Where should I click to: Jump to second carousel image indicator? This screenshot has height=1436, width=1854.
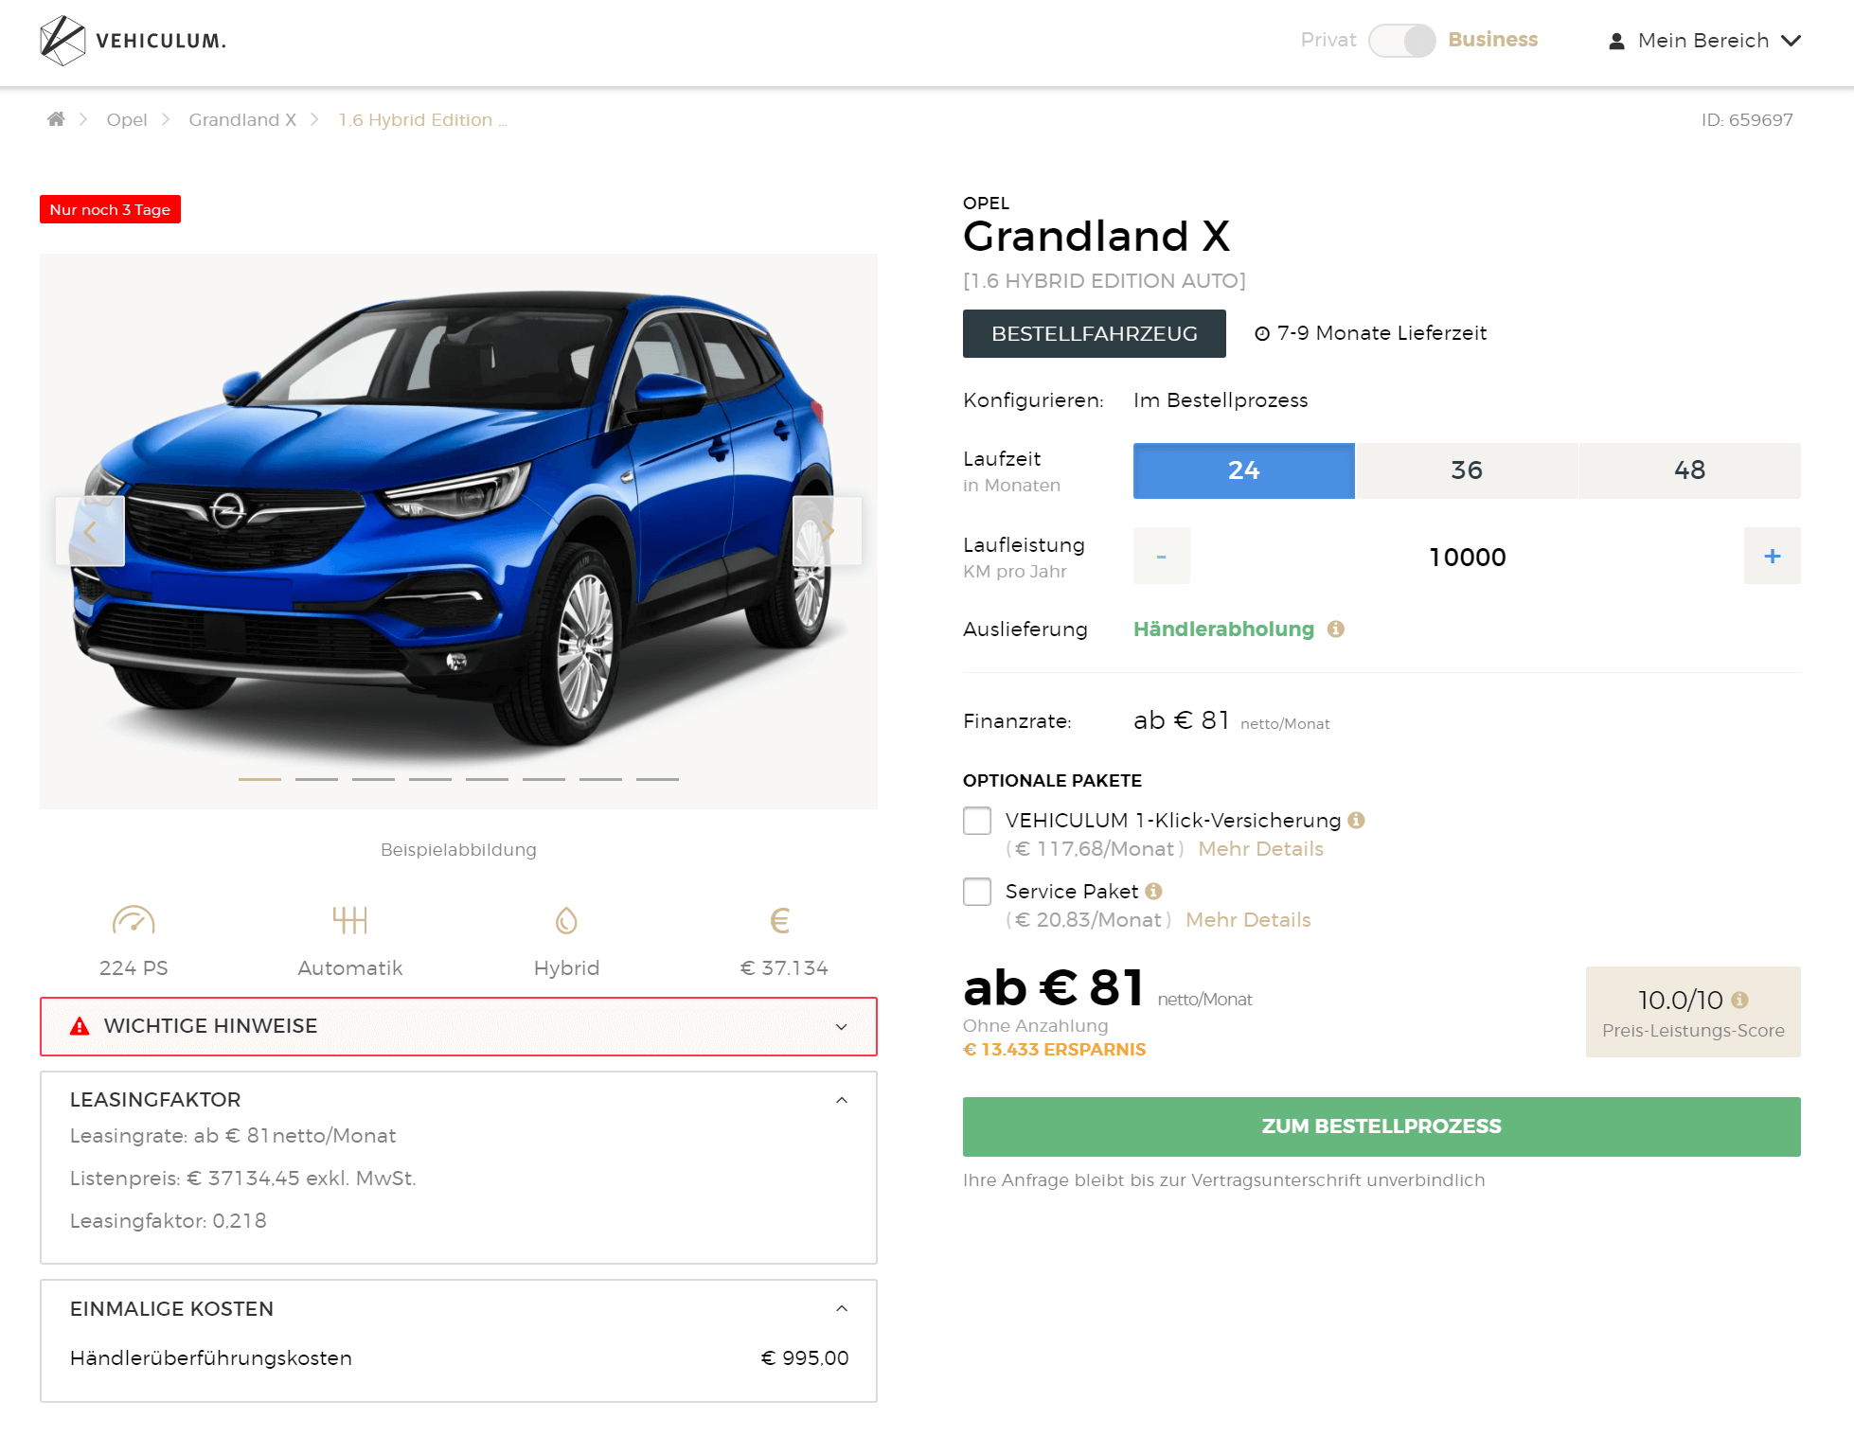[316, 779]
